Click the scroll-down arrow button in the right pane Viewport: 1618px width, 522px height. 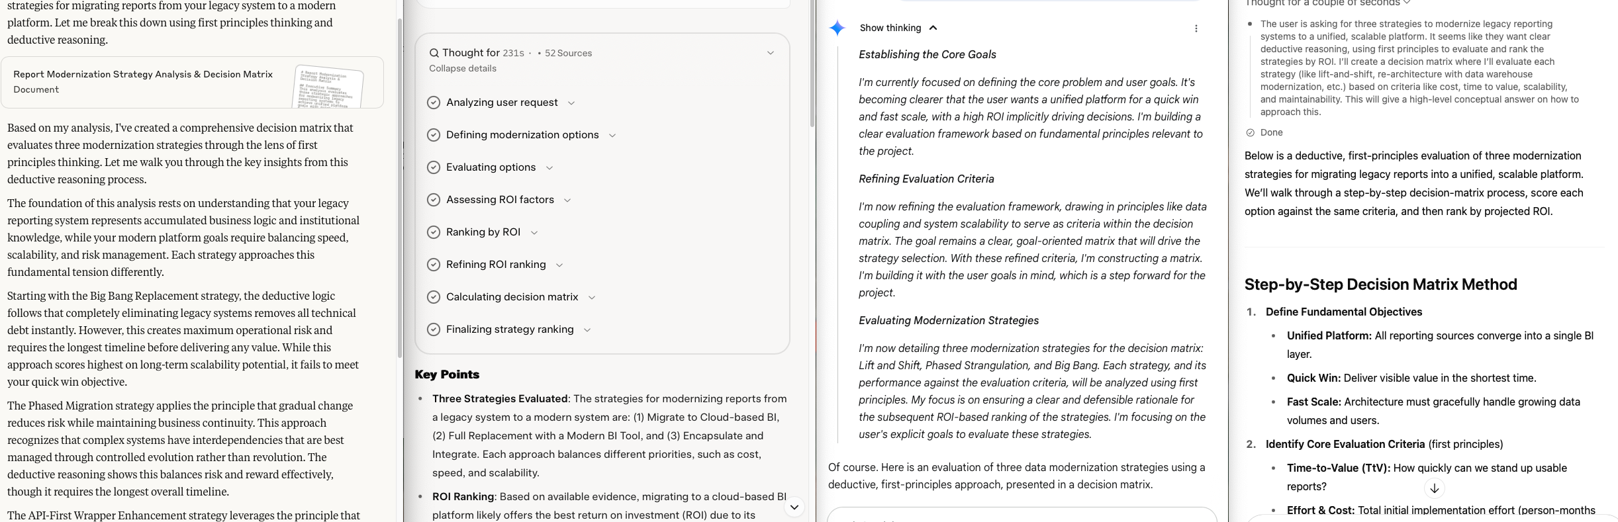tap(1434, 488)
